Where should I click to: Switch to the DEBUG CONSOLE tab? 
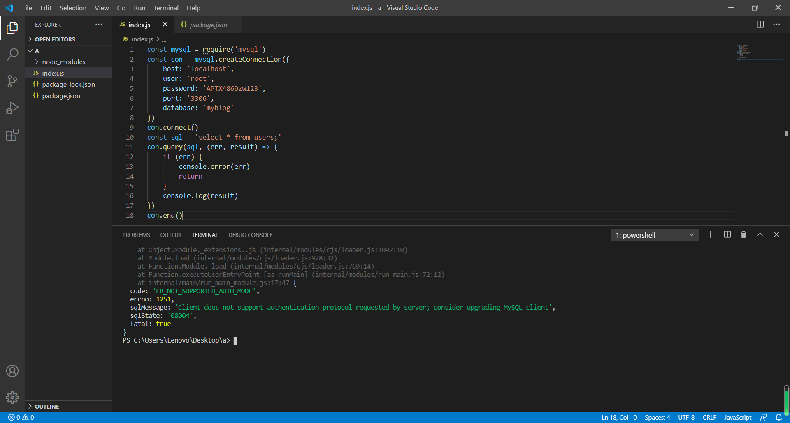tap(250, 235)
